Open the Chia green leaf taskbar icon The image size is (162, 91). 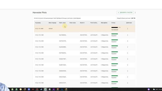point(45,89)
